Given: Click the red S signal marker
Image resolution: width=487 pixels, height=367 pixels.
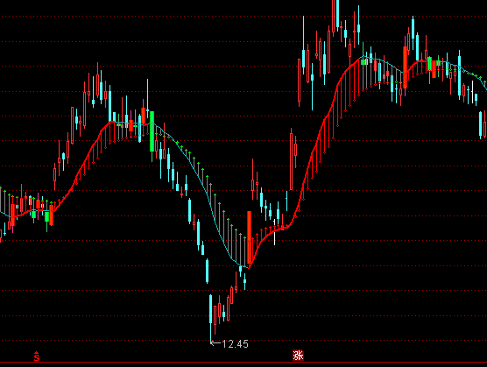Looking at the screenshot, I should point(37,356).
